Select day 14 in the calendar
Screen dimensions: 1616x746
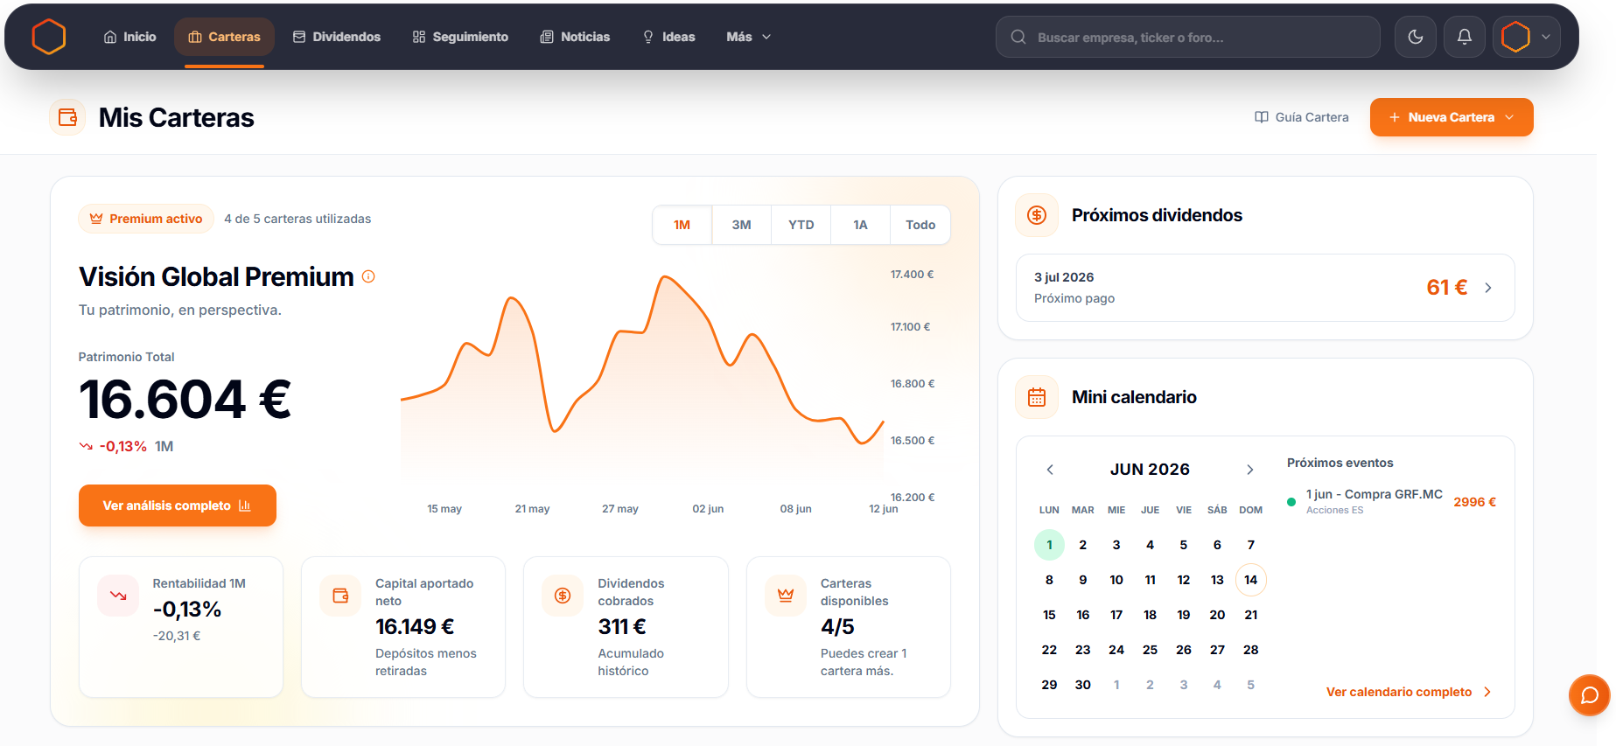pyautogui.click(x=1251, y=580)
